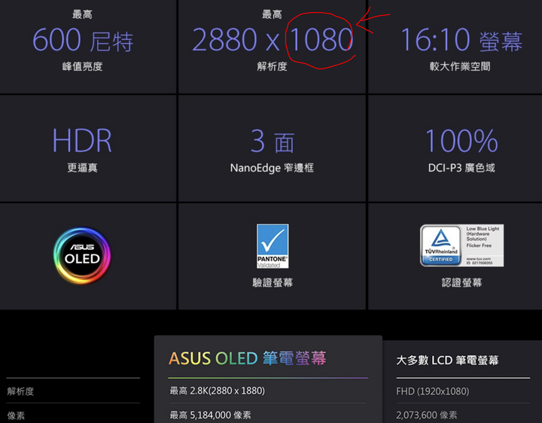The image size is (542, 423).
Task: Click the 較大作業空間 caption
Action: pyautogui.click(x=460, y=66)
